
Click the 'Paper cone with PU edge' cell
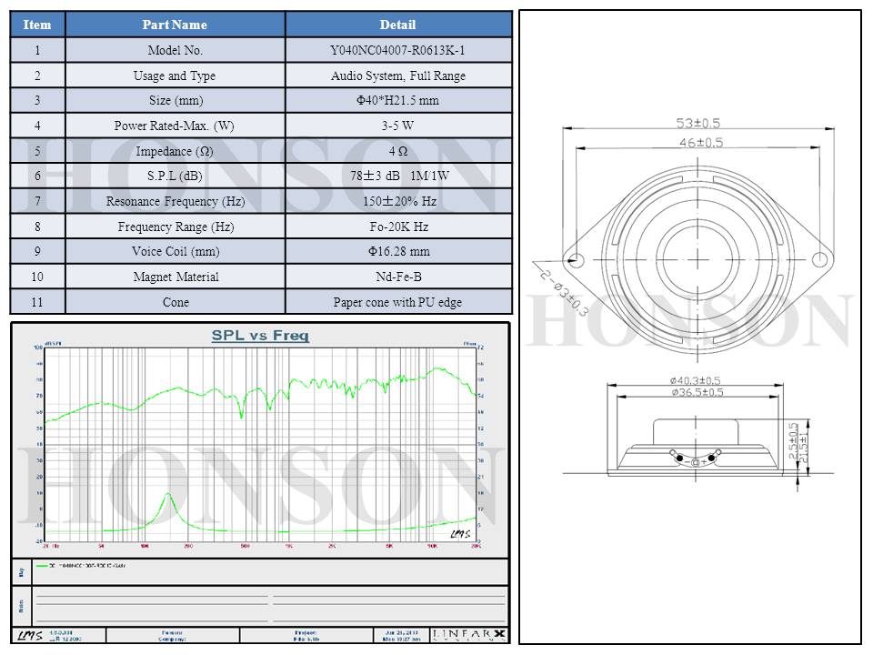tap(397, 302)
